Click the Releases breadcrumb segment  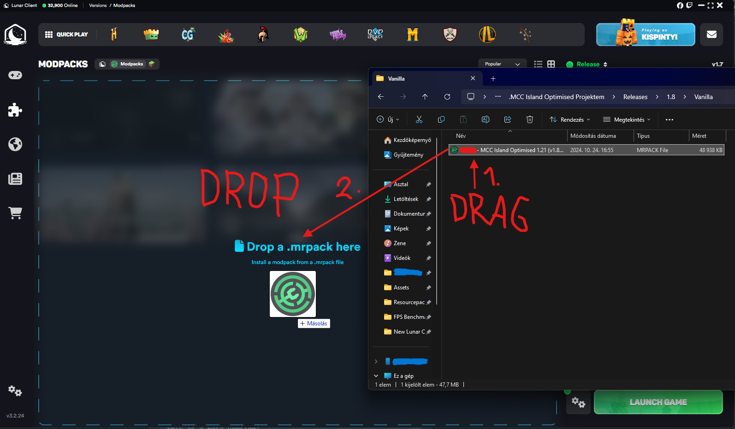point(635,97)
